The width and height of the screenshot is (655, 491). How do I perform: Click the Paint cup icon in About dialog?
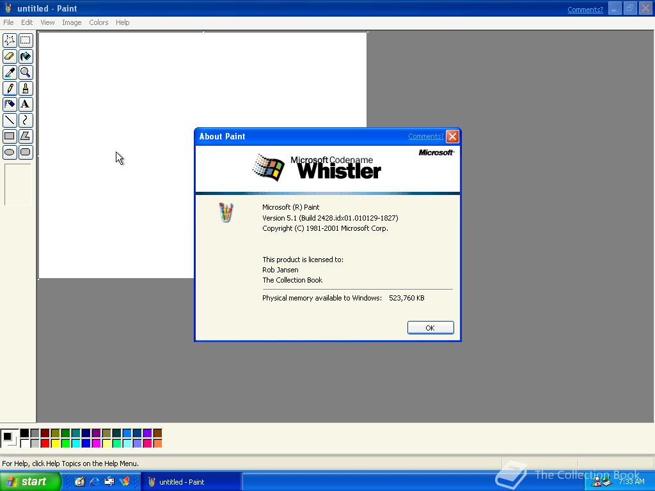point(226,212)
